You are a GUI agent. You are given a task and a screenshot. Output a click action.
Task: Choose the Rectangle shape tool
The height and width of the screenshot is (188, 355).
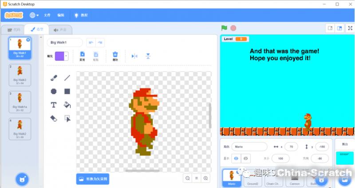click(x=67, y=91)
